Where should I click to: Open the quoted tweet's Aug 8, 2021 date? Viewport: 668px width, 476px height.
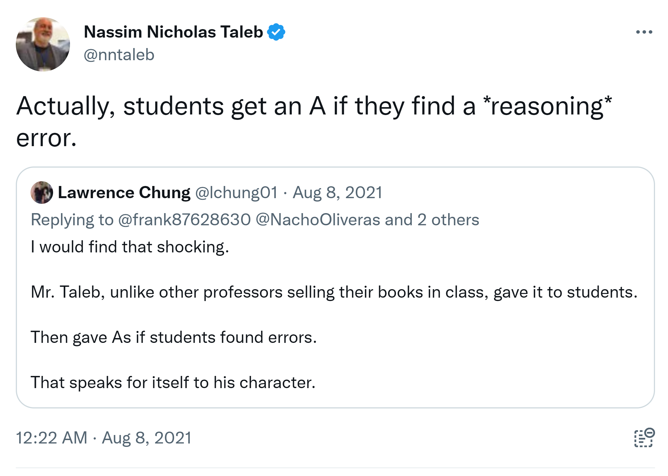click(x=337, y=192)
